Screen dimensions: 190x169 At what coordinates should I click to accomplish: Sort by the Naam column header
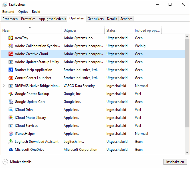[x=7, y=30]
